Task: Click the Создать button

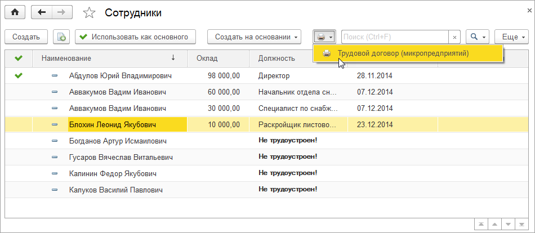Action: tap(26, 37)
